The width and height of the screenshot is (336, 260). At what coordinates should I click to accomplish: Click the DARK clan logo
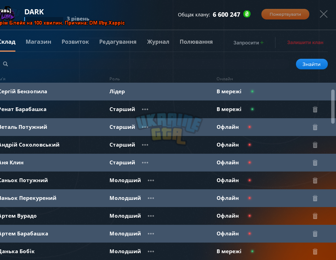pos(7,13)
